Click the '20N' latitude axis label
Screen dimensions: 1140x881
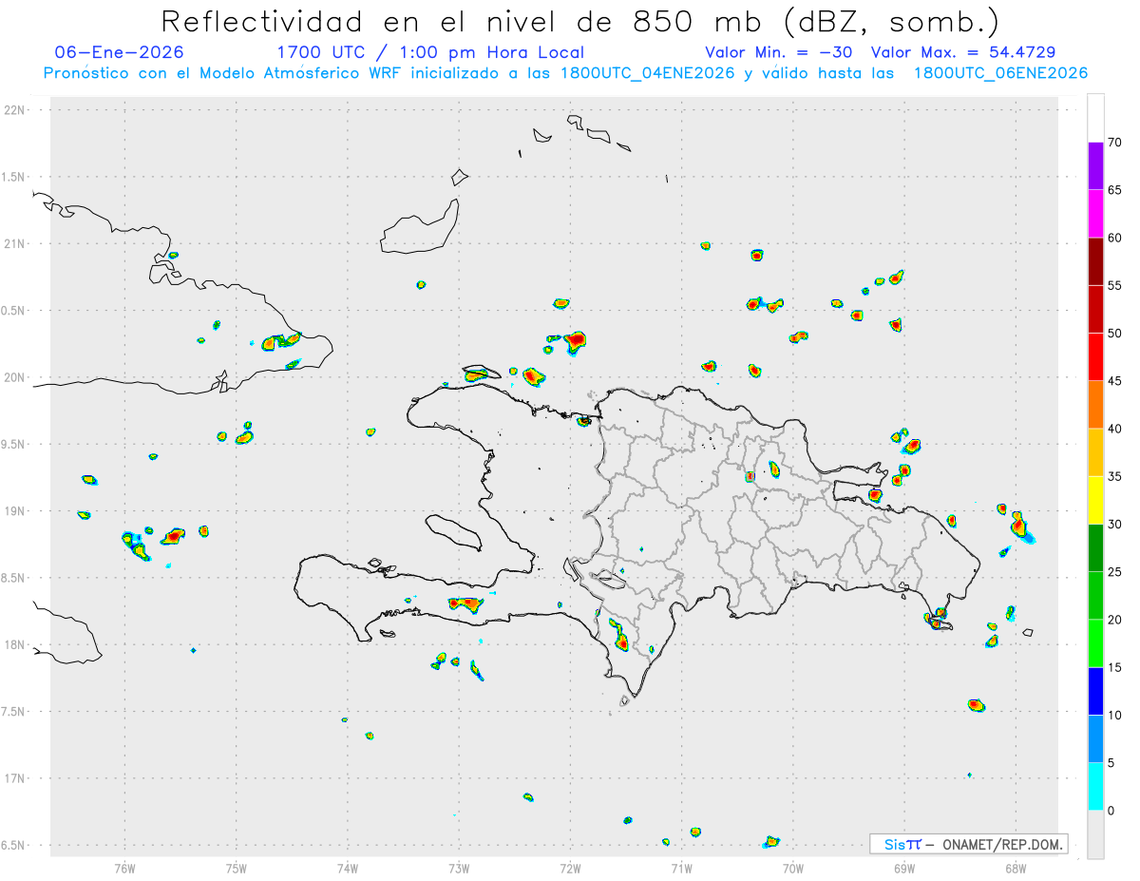pos(14,377)
